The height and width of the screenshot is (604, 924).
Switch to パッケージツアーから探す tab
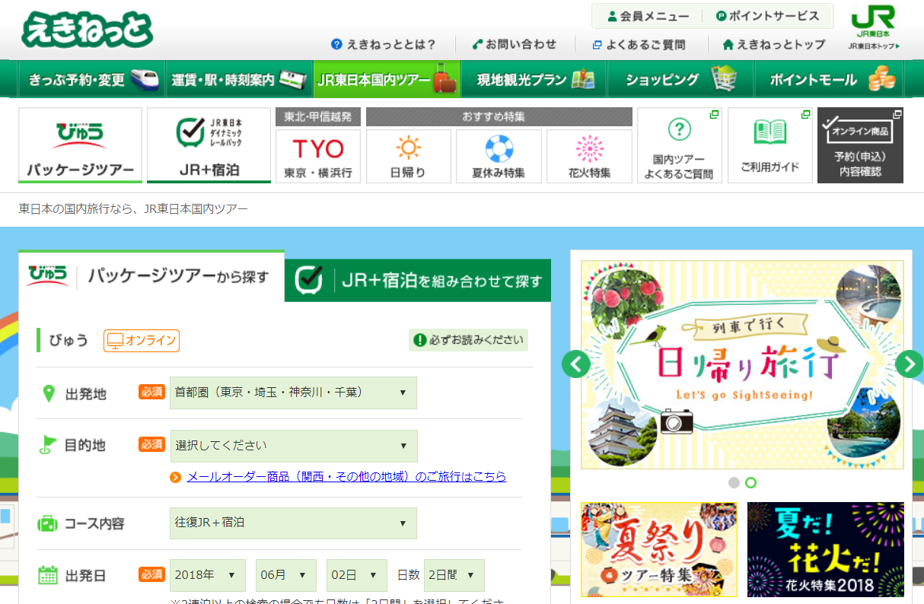[151, 276]
